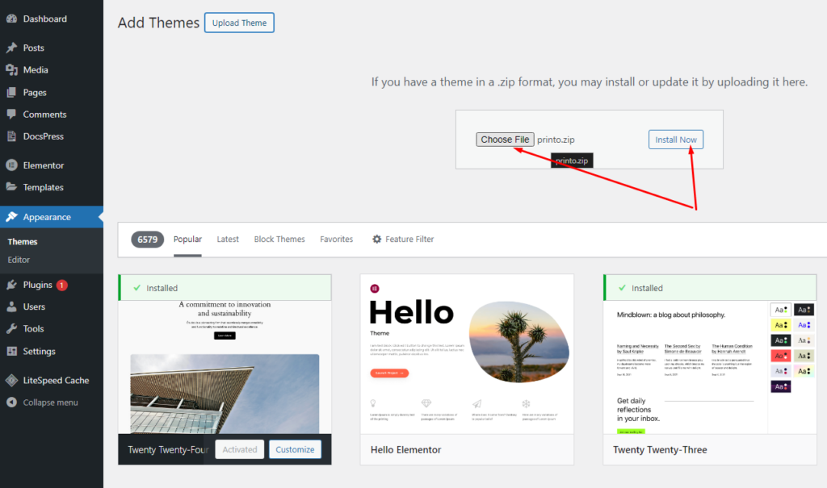Switch to the Block Themes tab
The width and height of the screenshot is (827, 488).
coord(279,240)
